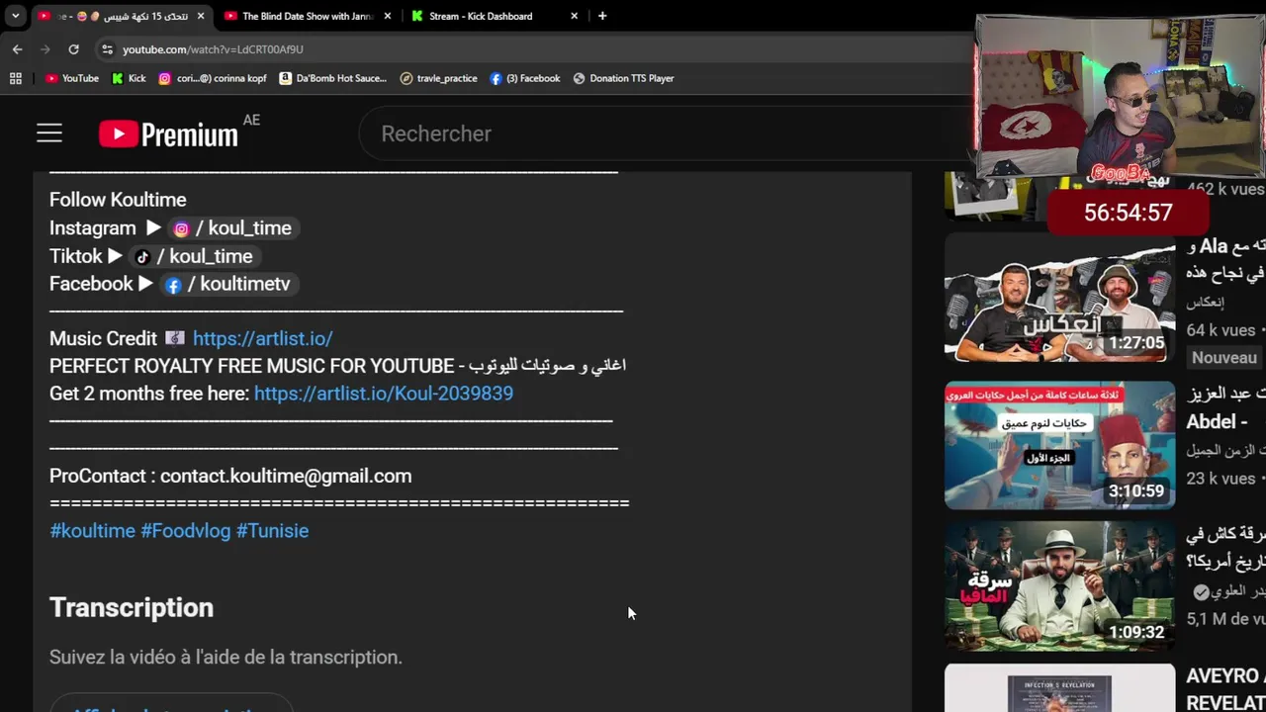Open the Kick bookmark
The height and width of the screenshot is (712, 1266).
pos(129,78)
